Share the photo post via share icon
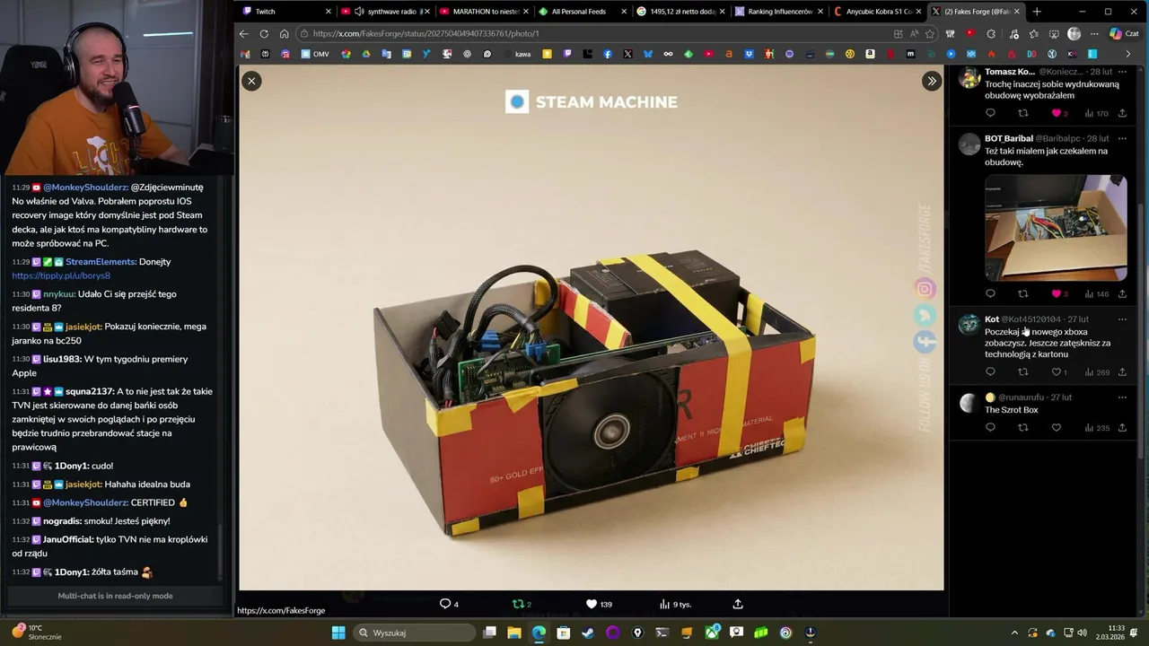Screen dimensions: 1149x646 [x=738, y=604]
